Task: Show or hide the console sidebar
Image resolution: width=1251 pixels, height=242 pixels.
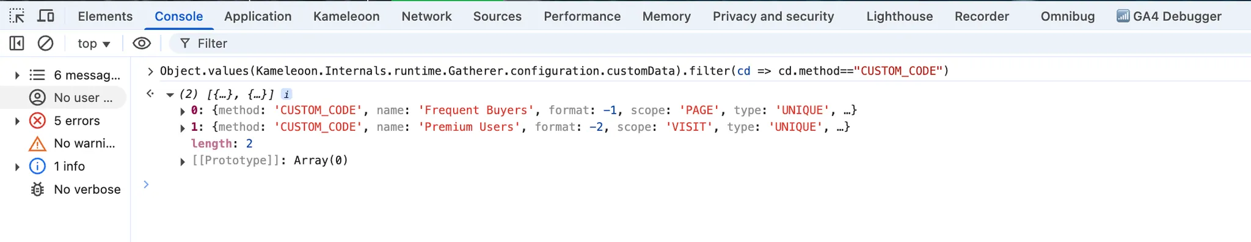Action: pos(17,43)
